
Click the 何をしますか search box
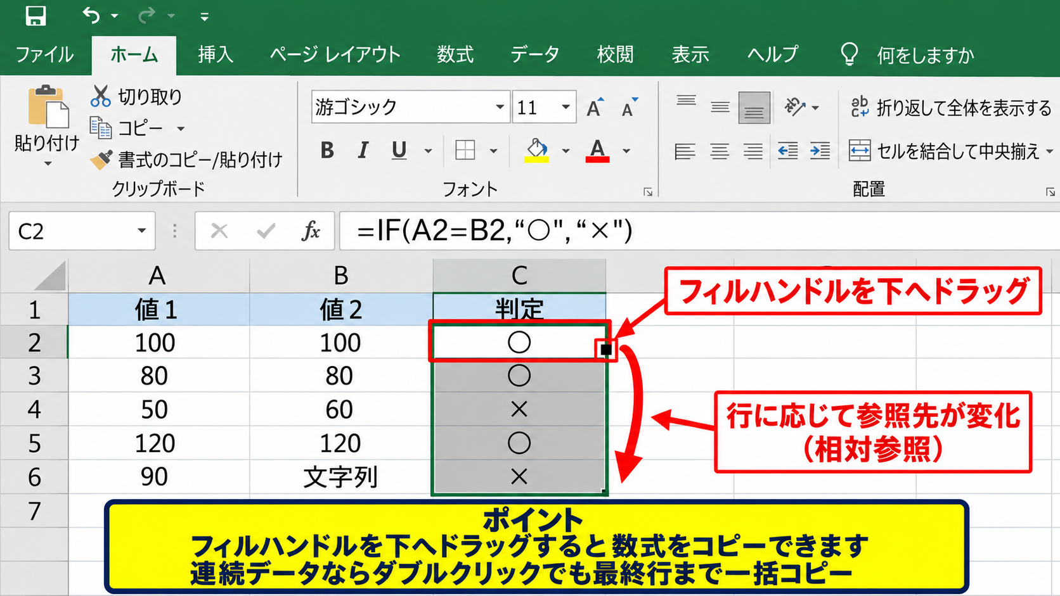click(926, 56)
